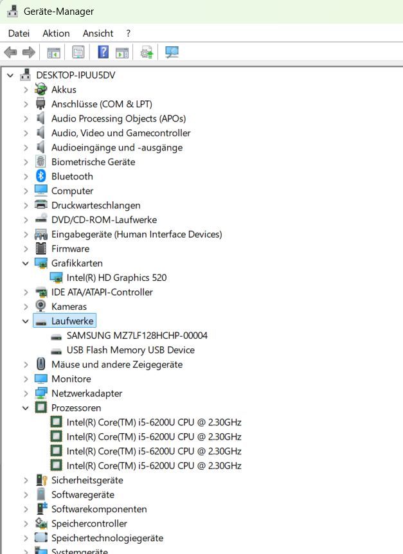
Task: Select Intel(R) HD Graphics 520 device
Action: [x=116, y=278]
